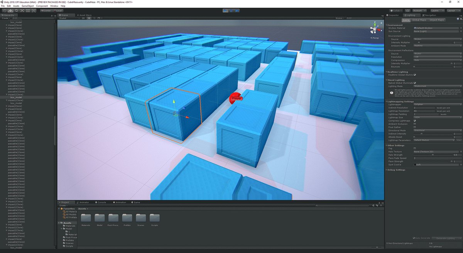Image resolution: width=463 pixels, height=253 pixels.
Task: Click the red X-axis move handle
Action: [187, 117]
